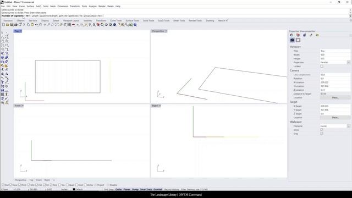
Task: Open the Top viewport title dropdown arrow
Action: (x=21, y=31)
